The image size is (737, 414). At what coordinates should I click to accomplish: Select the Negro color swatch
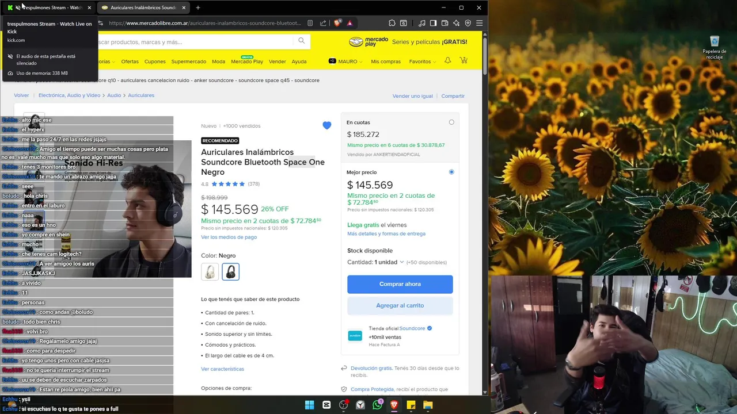point(230,271)
